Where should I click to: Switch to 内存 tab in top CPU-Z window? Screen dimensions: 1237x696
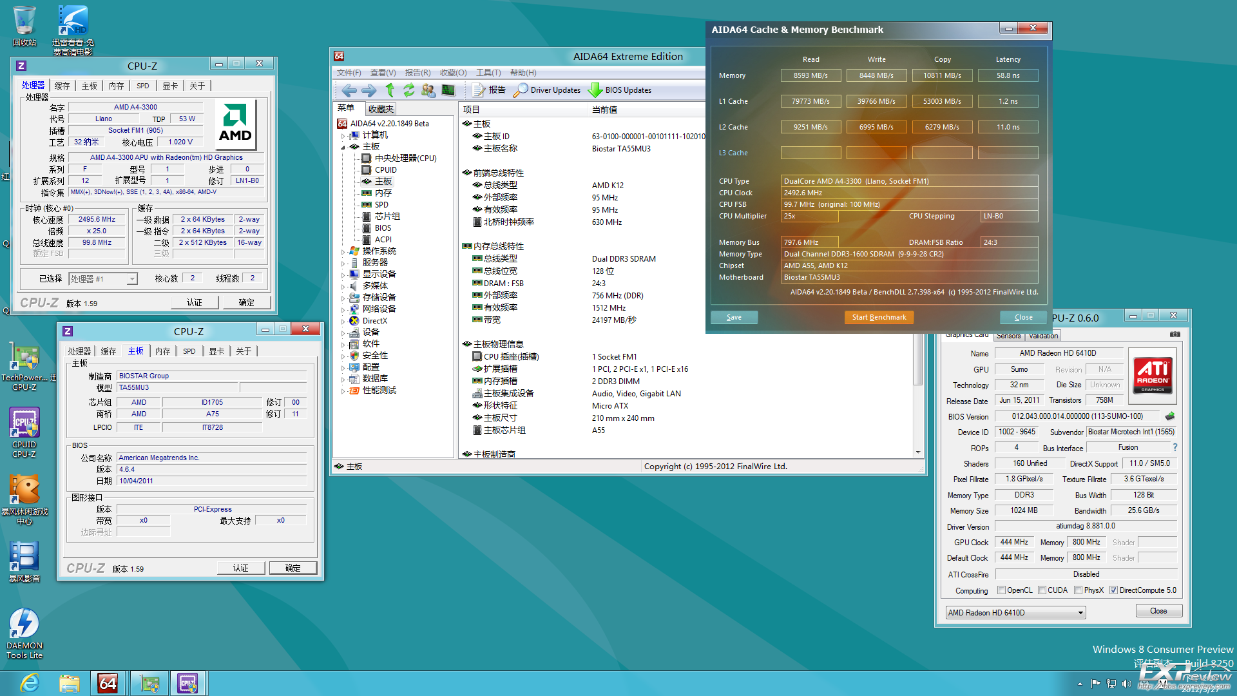coord(116,86)
